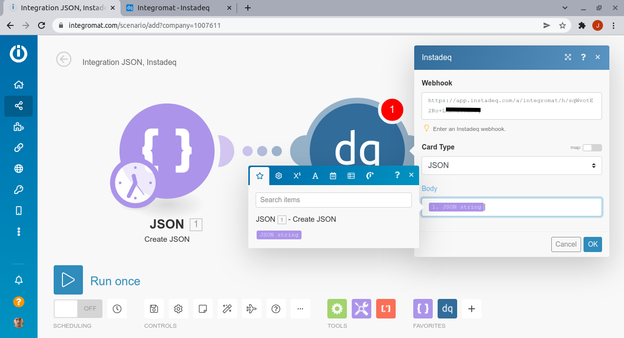The height and width of the screenshot is (338, 624).
Task: Open red Text parser tools icon
Action: (386, 309)
